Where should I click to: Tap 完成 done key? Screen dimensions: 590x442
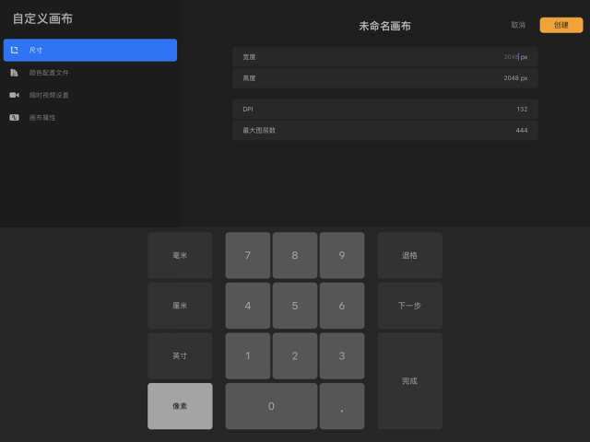[409, 380]
